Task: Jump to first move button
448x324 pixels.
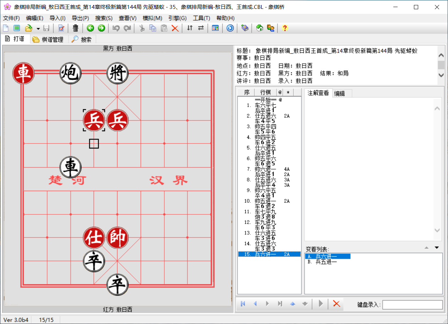Action: [x=243, y=304]
